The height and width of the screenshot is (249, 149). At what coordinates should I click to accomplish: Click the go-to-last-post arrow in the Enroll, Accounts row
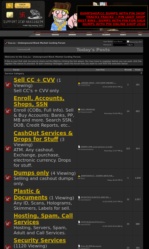(x=122, y=114)
